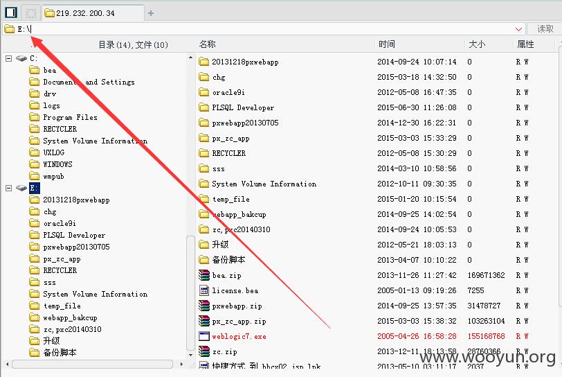The height and width of the screenshot is (377, 562).
Task: Click the grayed grid icon beside the sidebar toggle
Action: 31,13
